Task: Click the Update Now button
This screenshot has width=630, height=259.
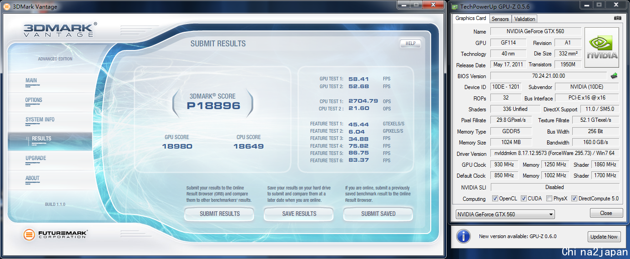Action: pos(604,237)
